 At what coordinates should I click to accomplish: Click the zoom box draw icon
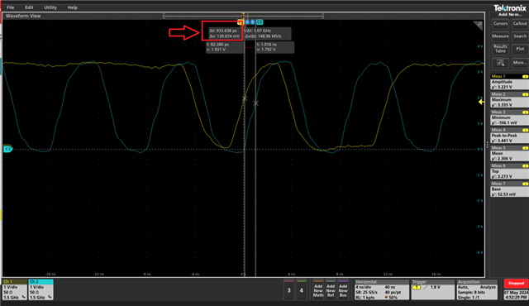(x=500, y=63)
